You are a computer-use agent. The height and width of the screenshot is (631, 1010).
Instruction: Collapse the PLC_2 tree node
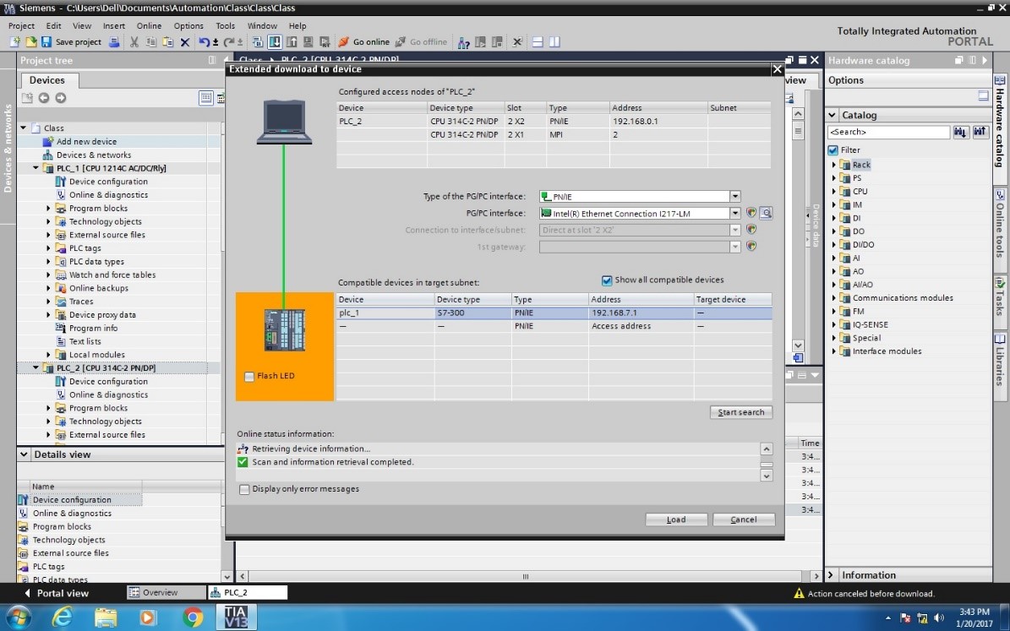(x=35, y=367)
